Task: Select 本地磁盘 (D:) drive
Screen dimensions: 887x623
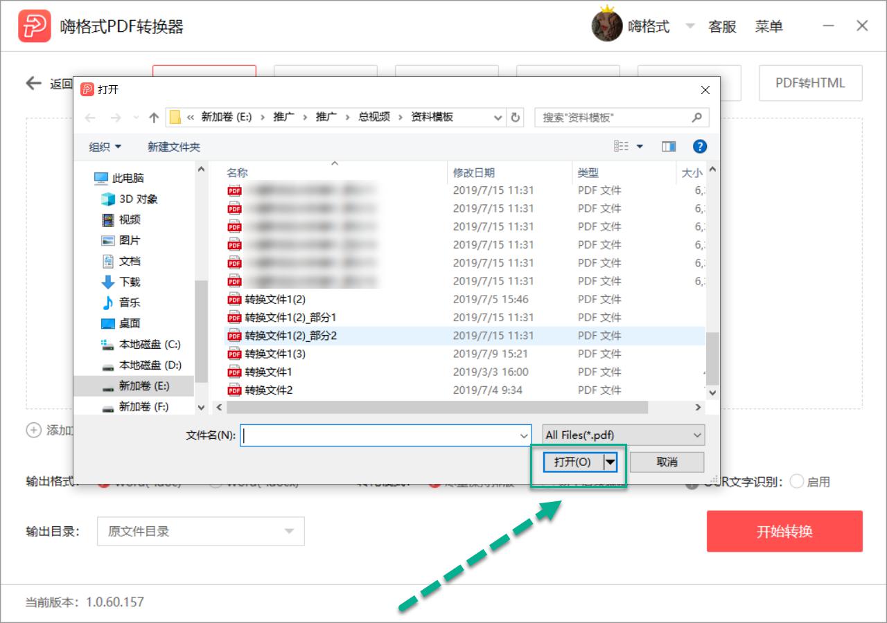Action: (141, 365)
